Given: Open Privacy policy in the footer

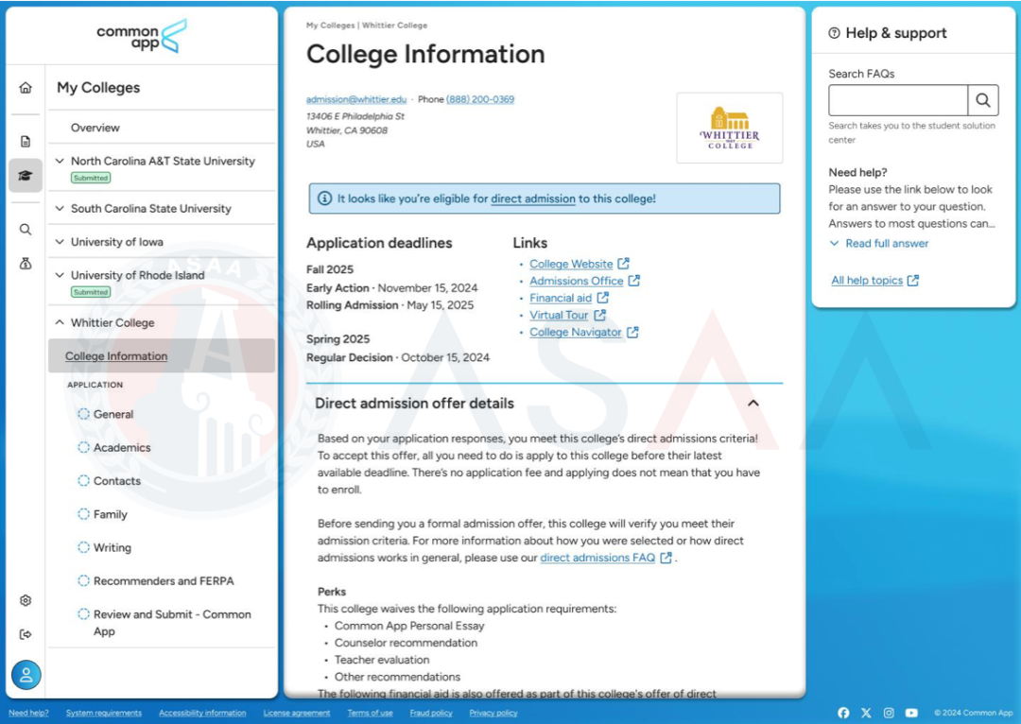Looking at the screenshot, I should click(x=493, y=713).
